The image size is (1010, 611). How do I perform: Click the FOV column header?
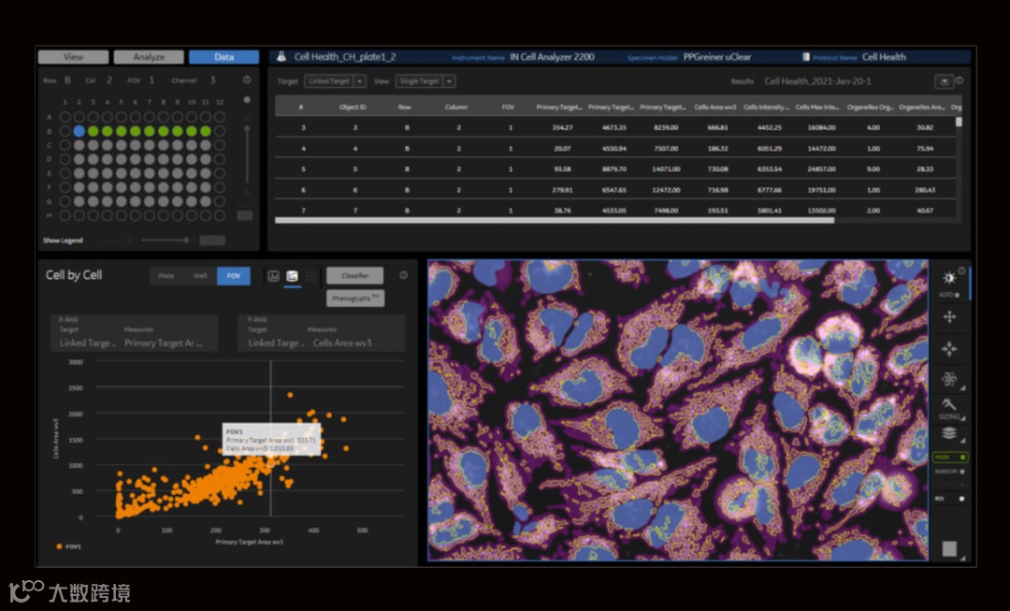coord(508,107)
